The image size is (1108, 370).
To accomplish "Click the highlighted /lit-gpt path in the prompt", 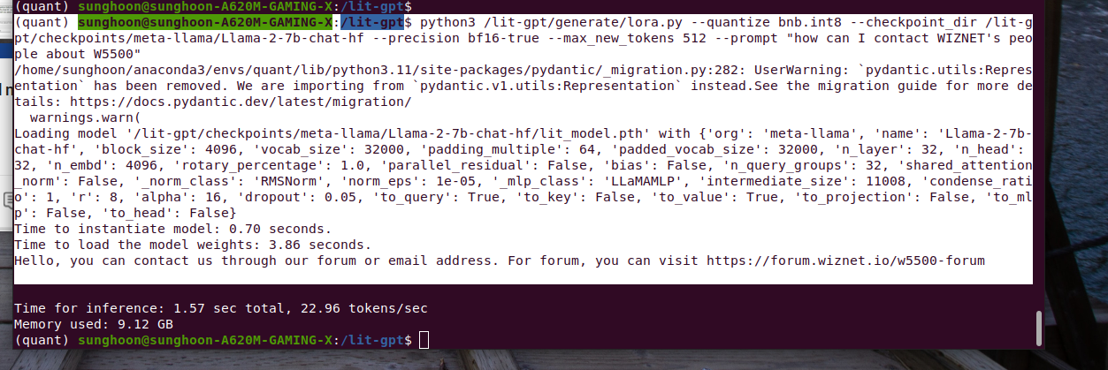I will point(372,21).
